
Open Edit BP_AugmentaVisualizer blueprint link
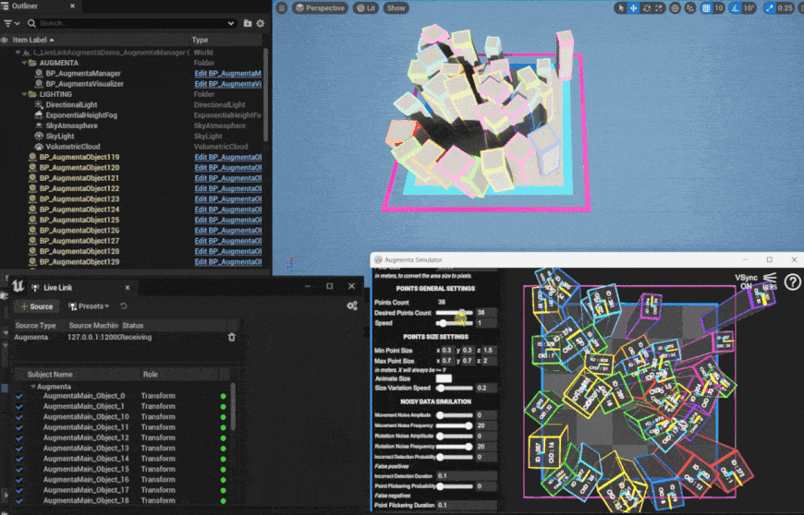pyautogui.click(x=227, y=84)
